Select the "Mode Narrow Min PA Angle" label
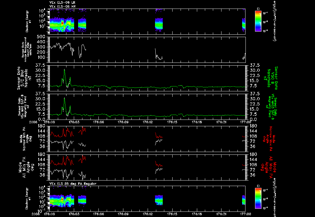 [26, 139]
